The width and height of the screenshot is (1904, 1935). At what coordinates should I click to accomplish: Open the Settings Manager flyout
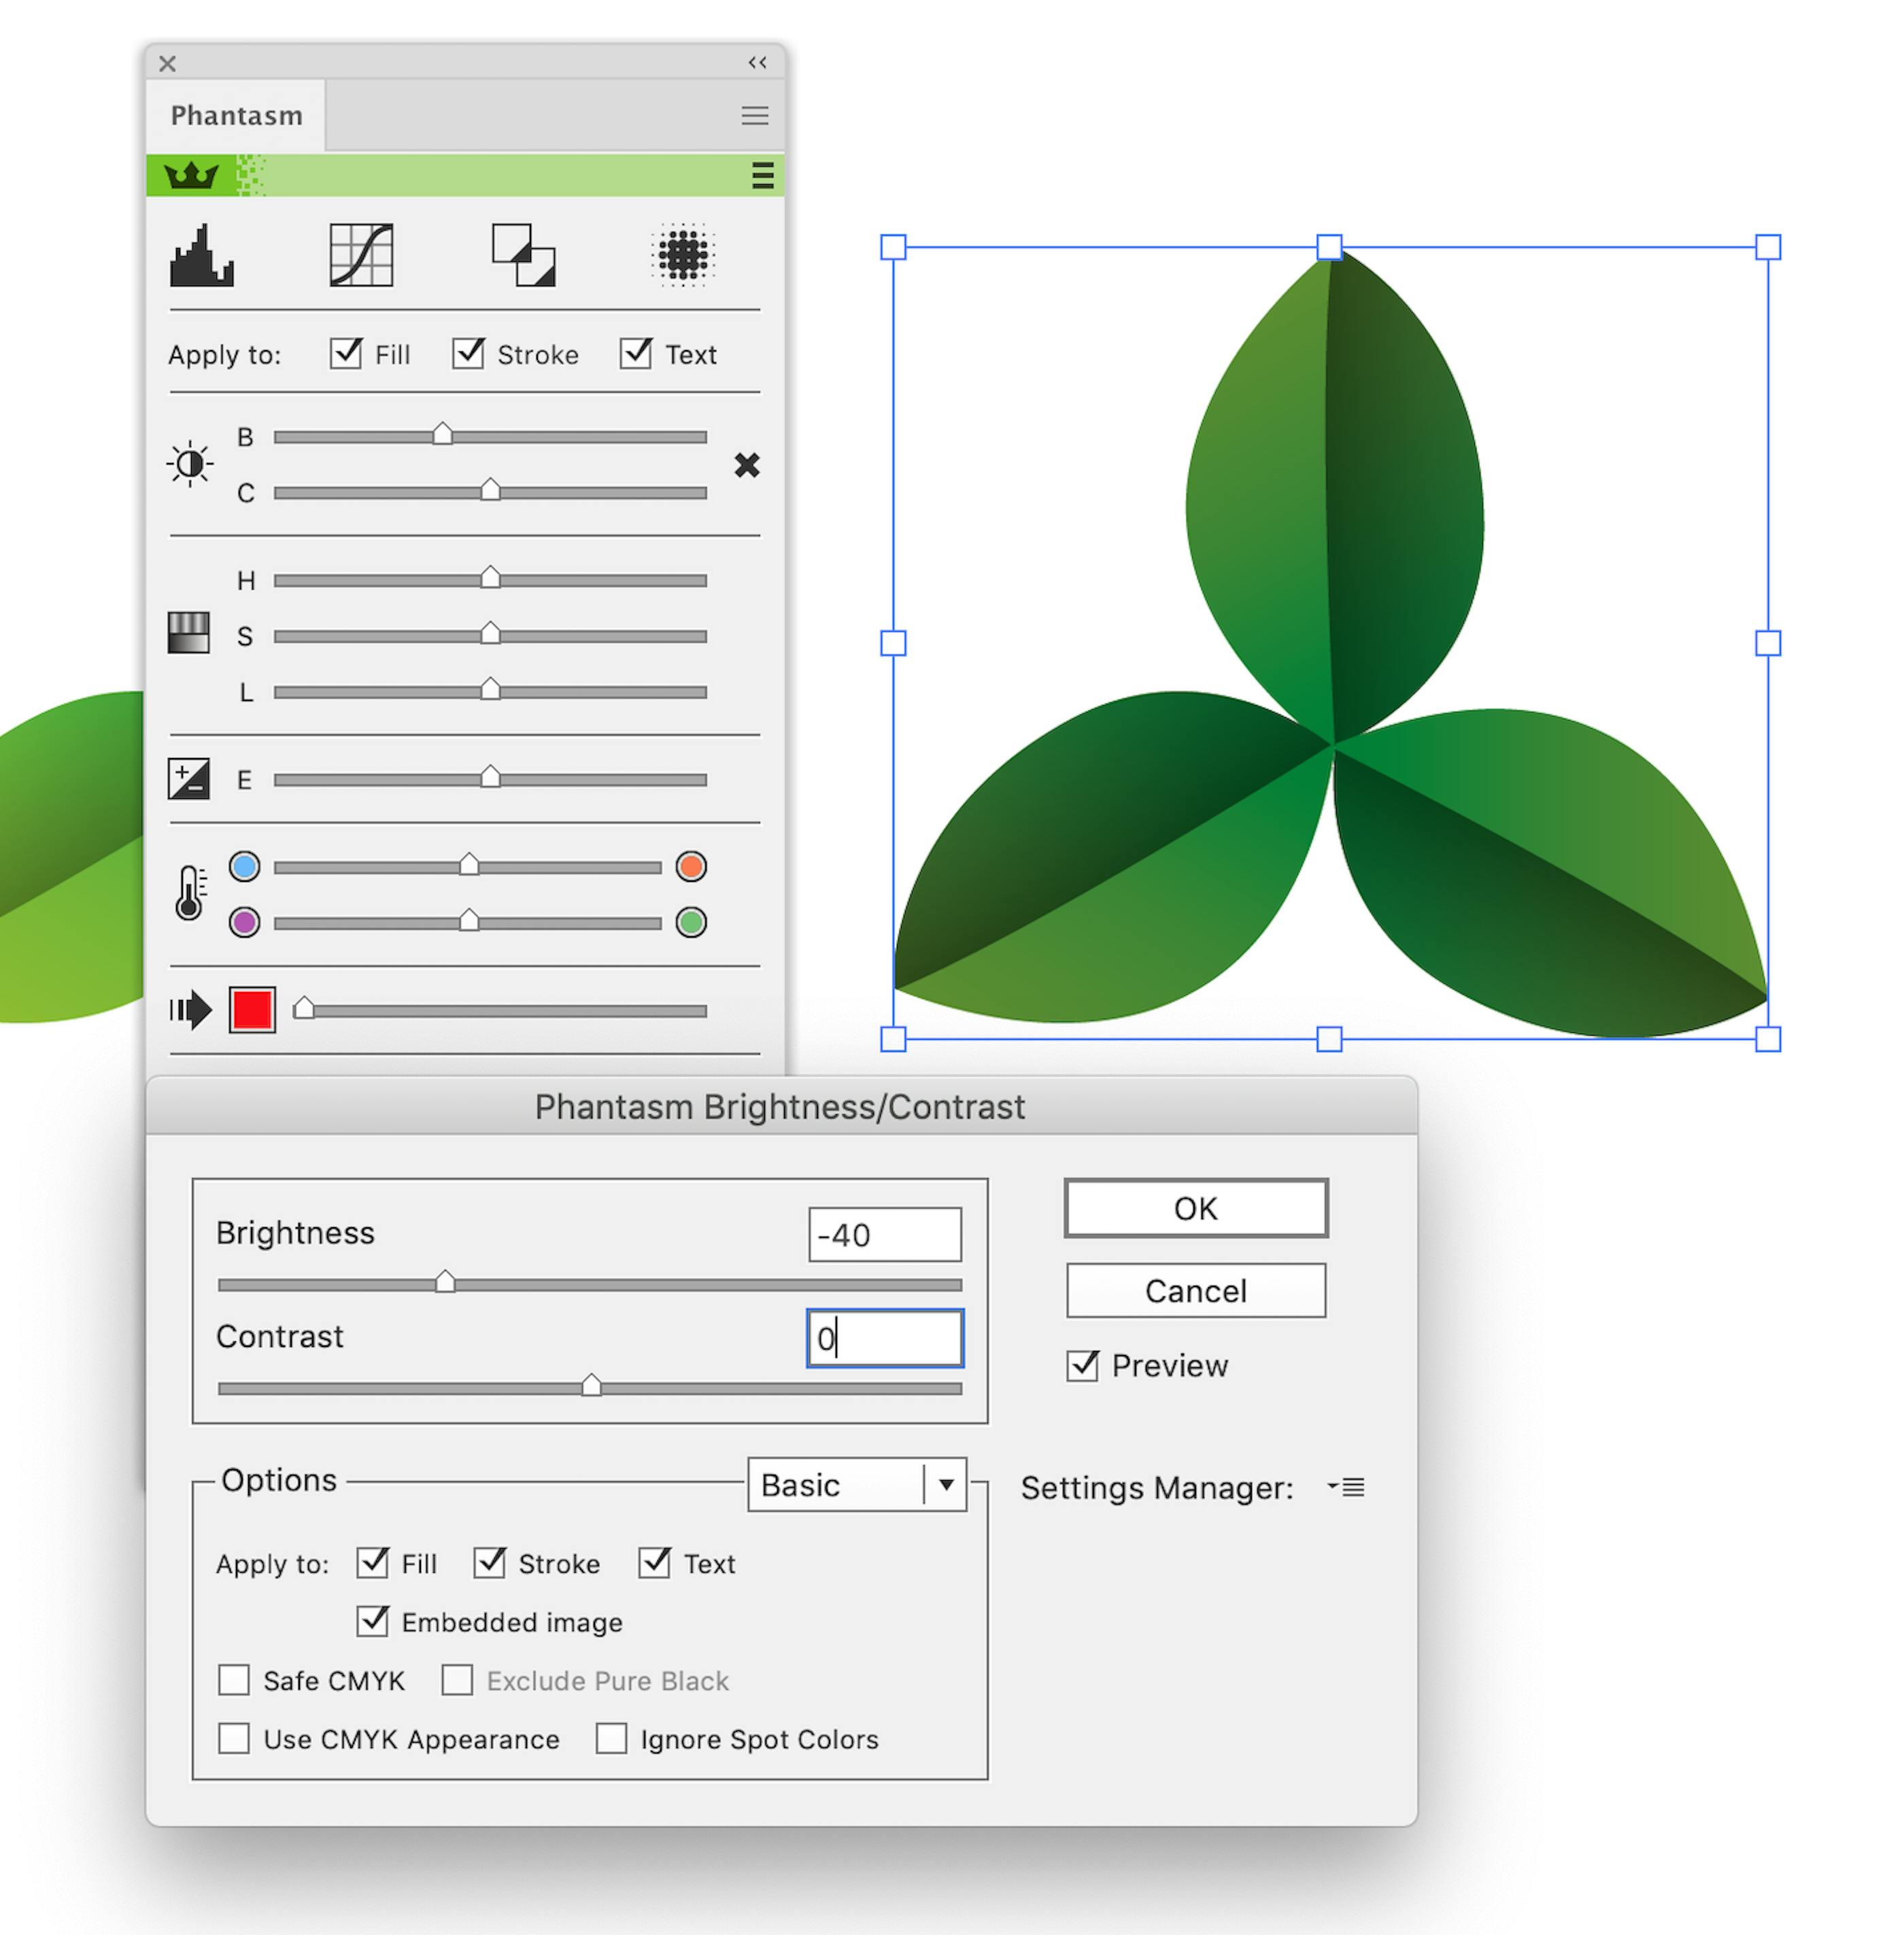click(1347, 1487)
